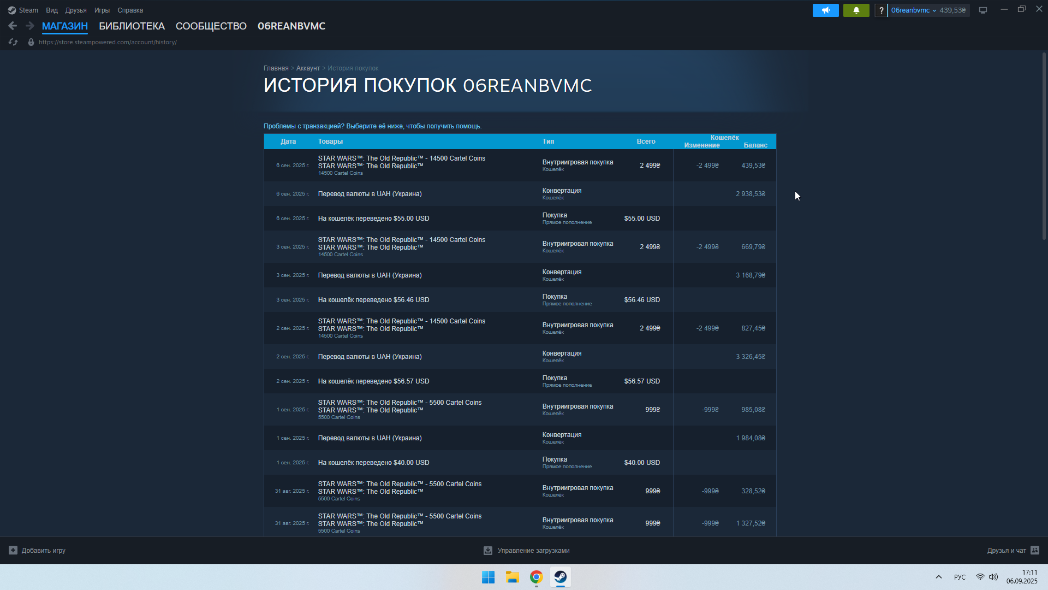
Task: Select the 2 сен. Перевод валюты в UAH row
Action: (x=520, y=357)
